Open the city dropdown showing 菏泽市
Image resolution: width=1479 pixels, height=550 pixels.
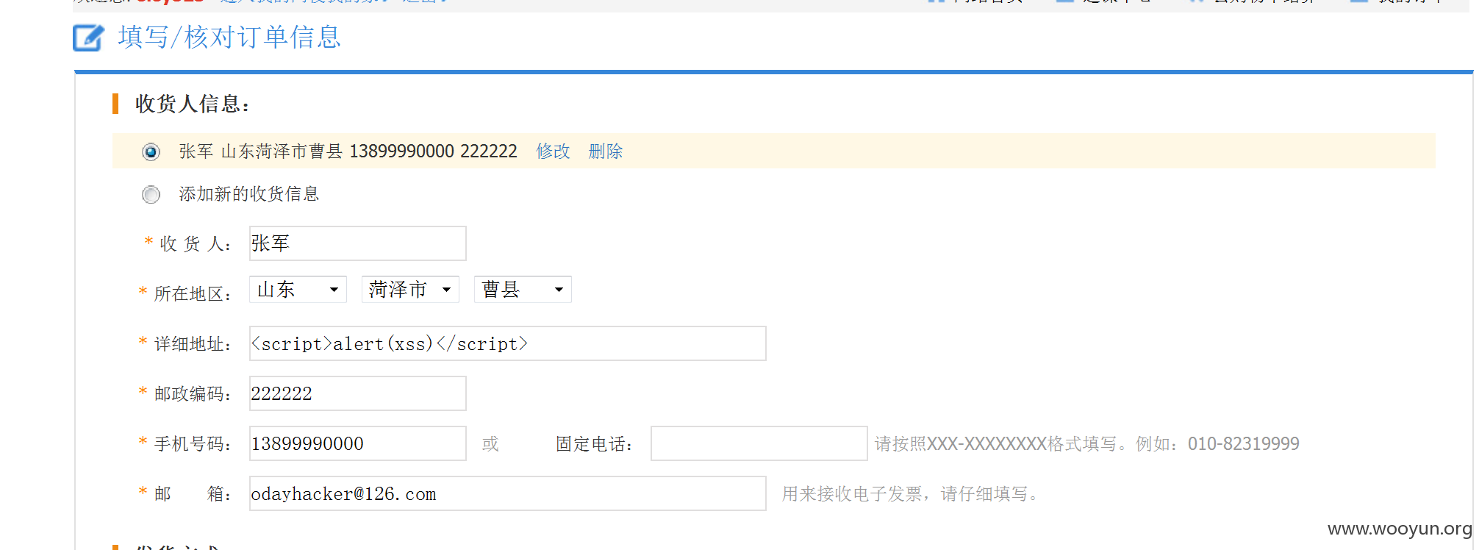410,289
